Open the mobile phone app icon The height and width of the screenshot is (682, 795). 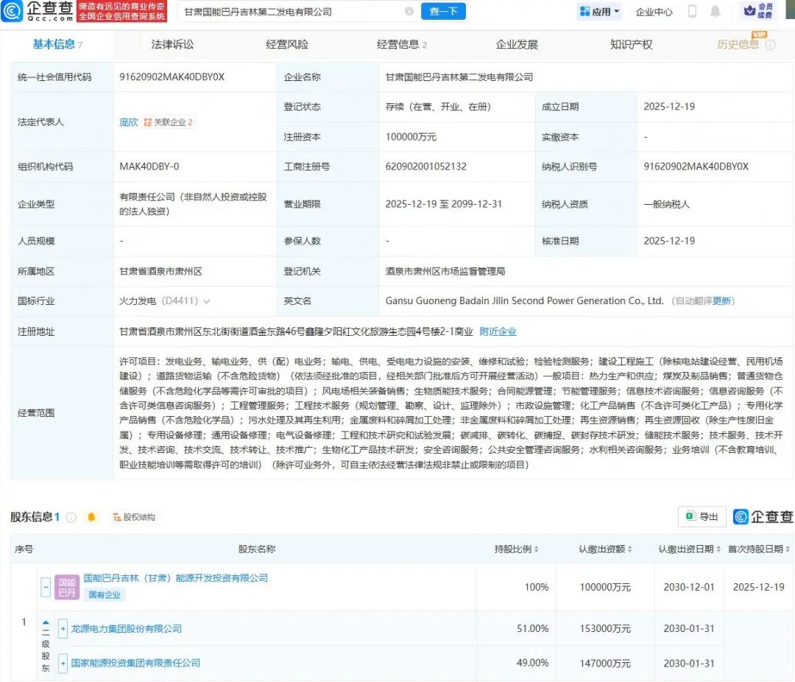[693, 11]
